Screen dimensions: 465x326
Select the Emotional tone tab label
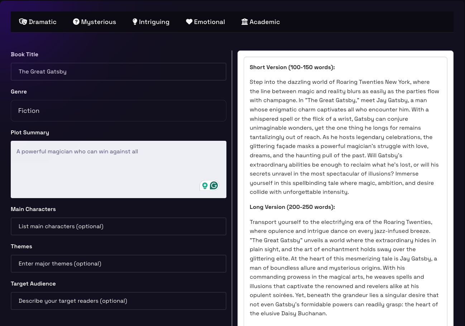(209, 22)
